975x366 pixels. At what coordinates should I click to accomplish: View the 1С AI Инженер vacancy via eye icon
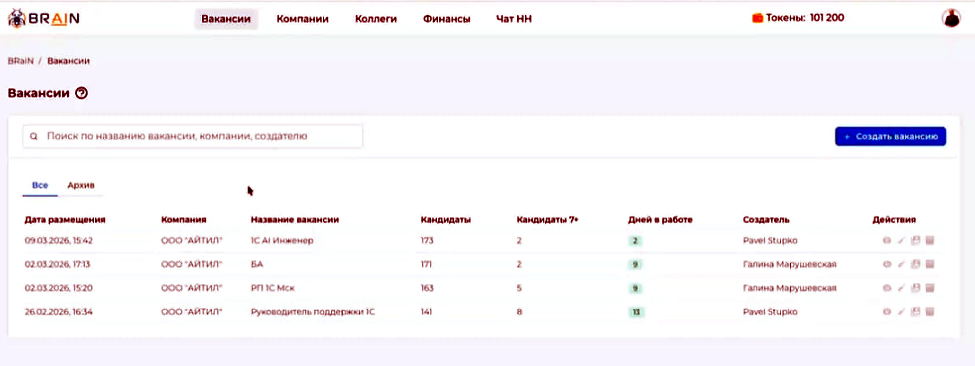point(886,240)
